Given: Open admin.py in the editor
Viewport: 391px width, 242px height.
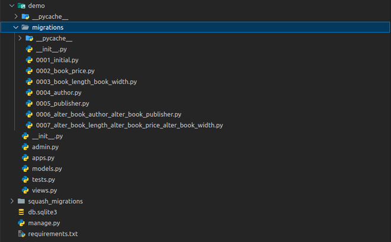Looking at the screenshot, I should (x=46, y=147).
